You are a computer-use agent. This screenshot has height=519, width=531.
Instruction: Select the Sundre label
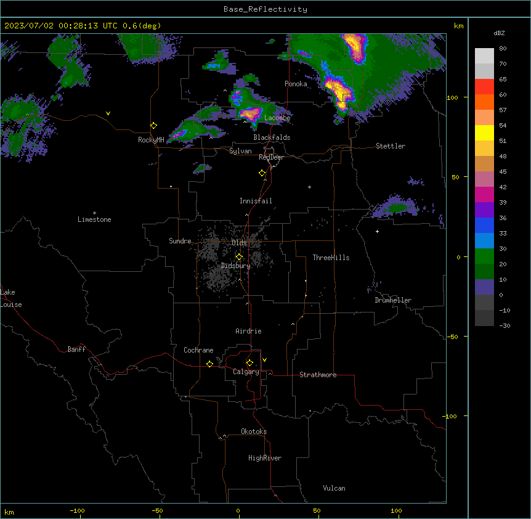pos(180,241)
